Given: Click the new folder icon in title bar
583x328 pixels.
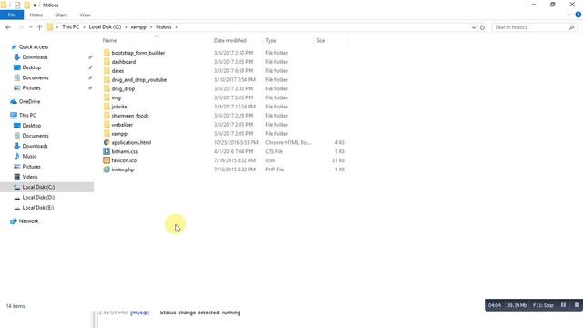Looking at the screenshot, I should [x=26, y=5].
